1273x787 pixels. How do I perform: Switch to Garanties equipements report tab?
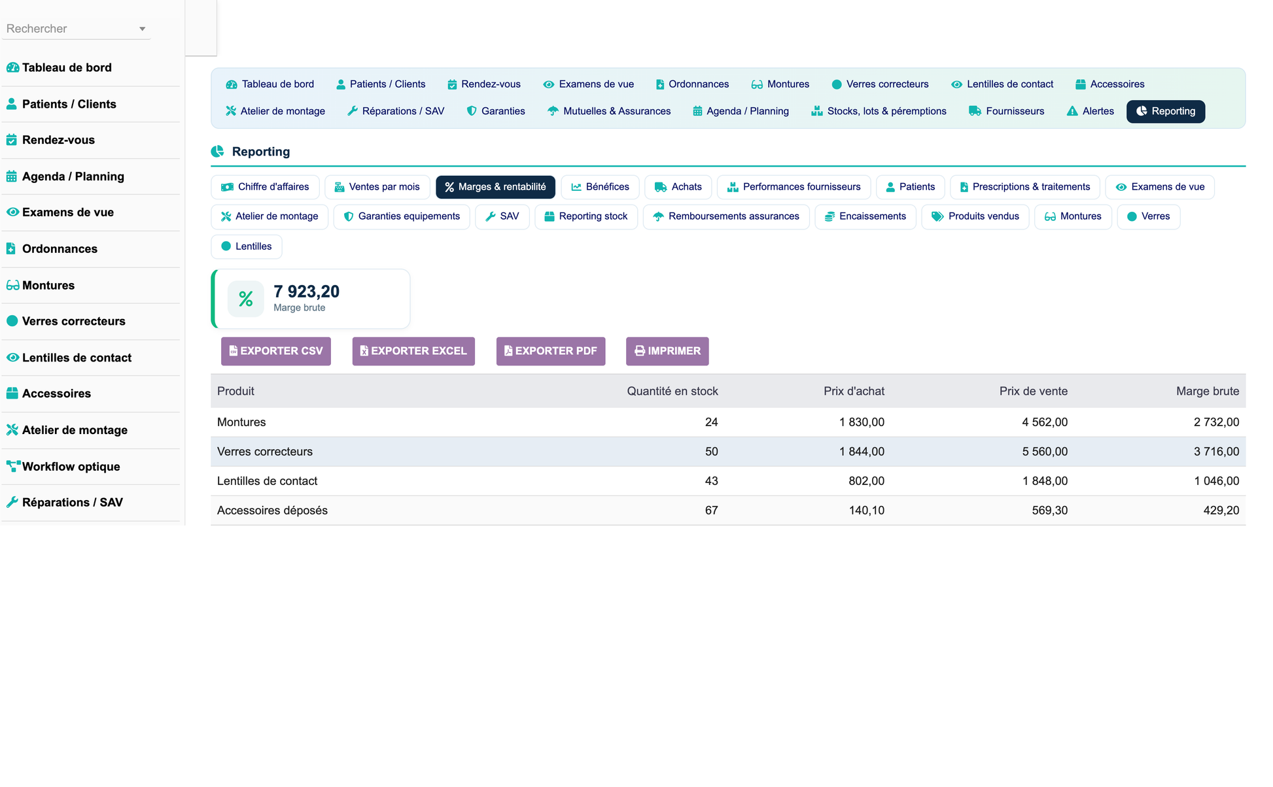pyautogui.click(x=402, y=216)
